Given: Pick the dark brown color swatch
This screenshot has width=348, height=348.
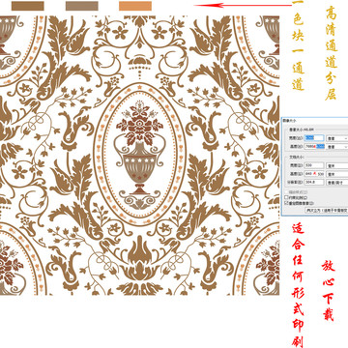Looking at the screenshot, I should 28,6.
